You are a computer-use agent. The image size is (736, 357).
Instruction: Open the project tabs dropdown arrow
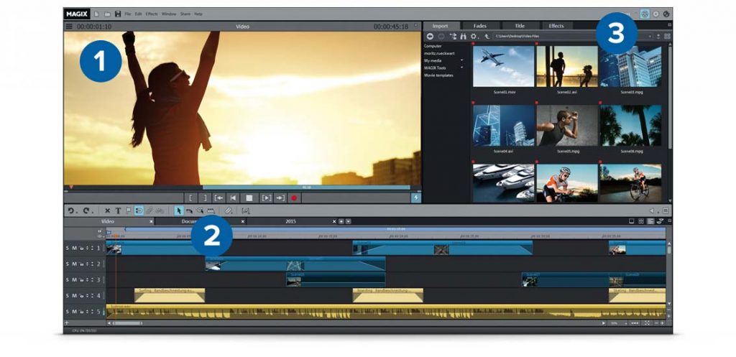click(x=349, y=221)
